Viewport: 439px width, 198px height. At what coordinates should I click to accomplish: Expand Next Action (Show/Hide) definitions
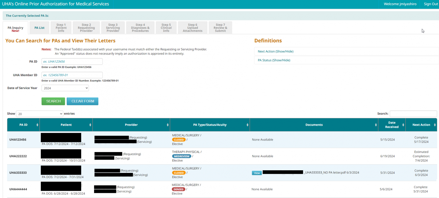[276, 51]
